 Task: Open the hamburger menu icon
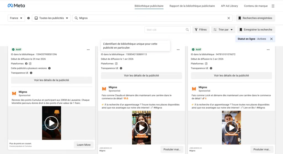[x=273, y=6]
